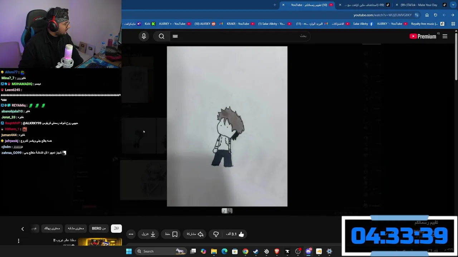The width and height of the screenshot is (458, 257).
Task: Open Brave browser from the taskbar
Action: [277, 251]
